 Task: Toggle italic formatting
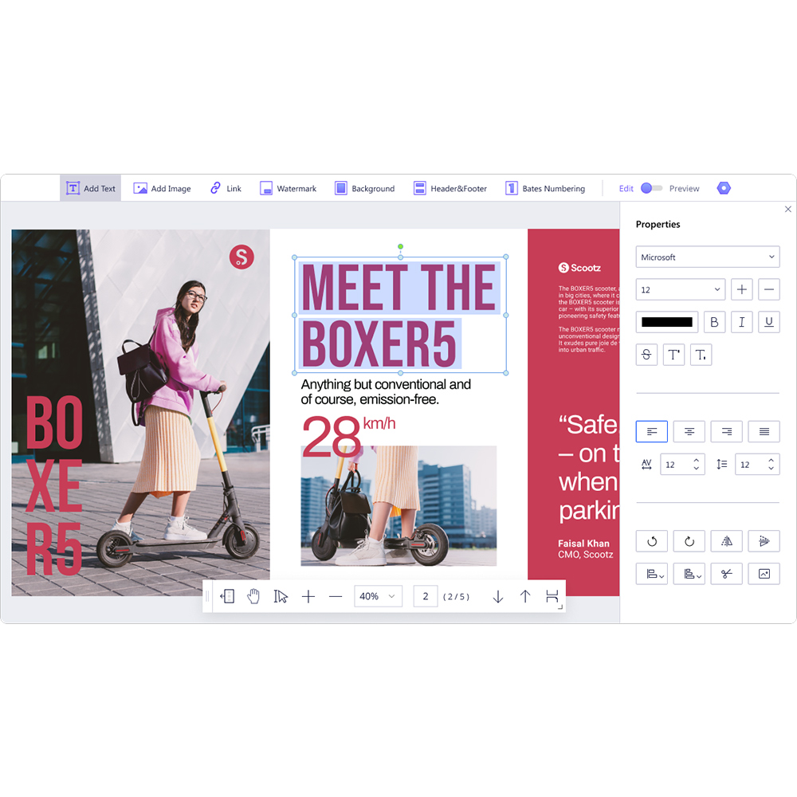pos(741,322)
